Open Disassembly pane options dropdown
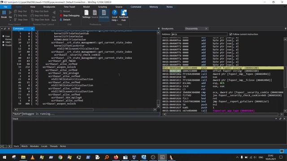 pos(286,29)
